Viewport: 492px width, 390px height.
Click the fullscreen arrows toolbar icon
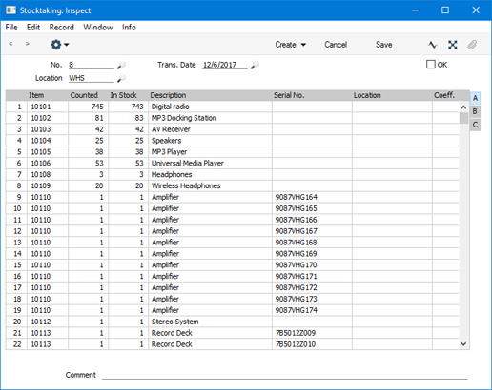click(453, 45)
